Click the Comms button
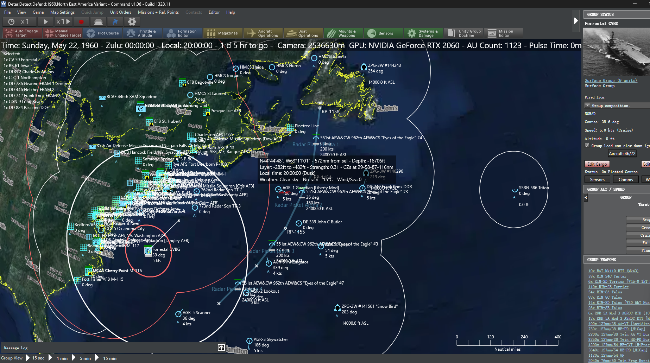 point(626,180)
